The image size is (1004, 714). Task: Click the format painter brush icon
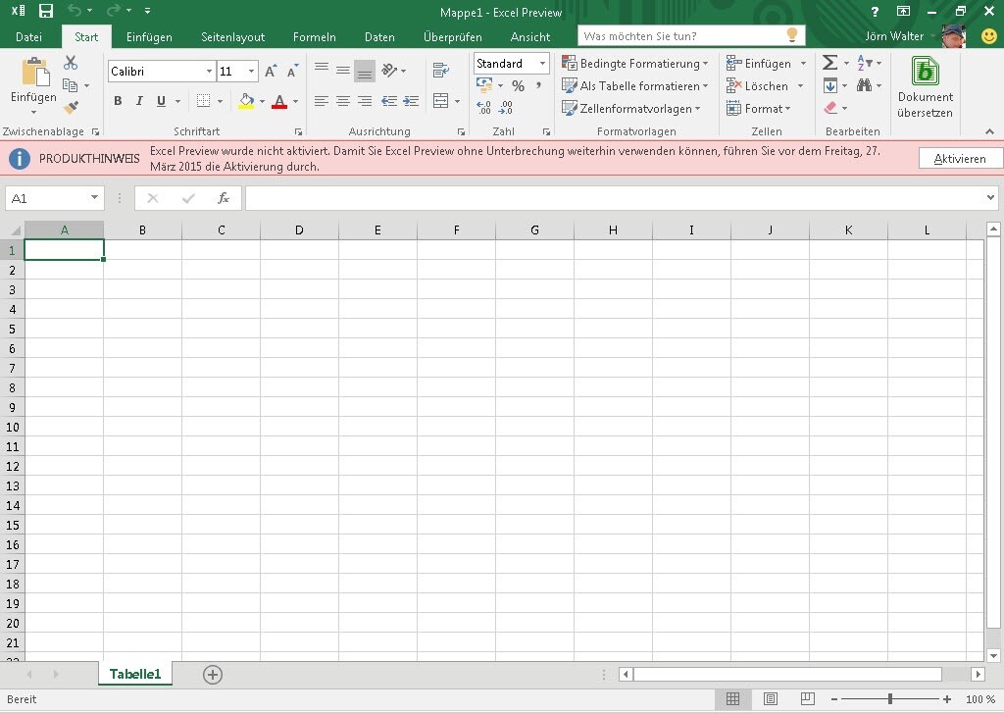(71, 107)
